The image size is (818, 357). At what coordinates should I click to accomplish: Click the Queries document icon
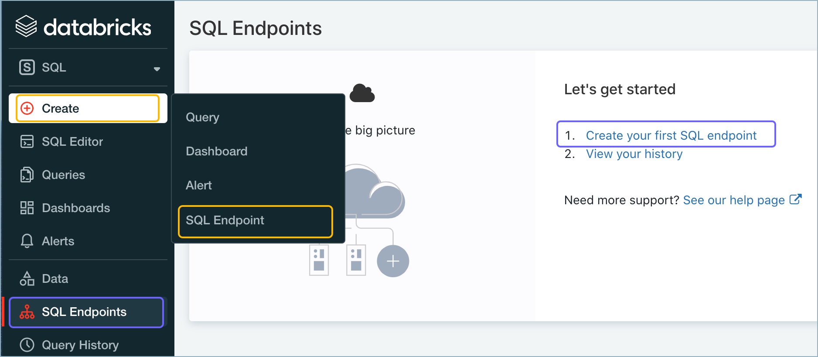[27, 175]
